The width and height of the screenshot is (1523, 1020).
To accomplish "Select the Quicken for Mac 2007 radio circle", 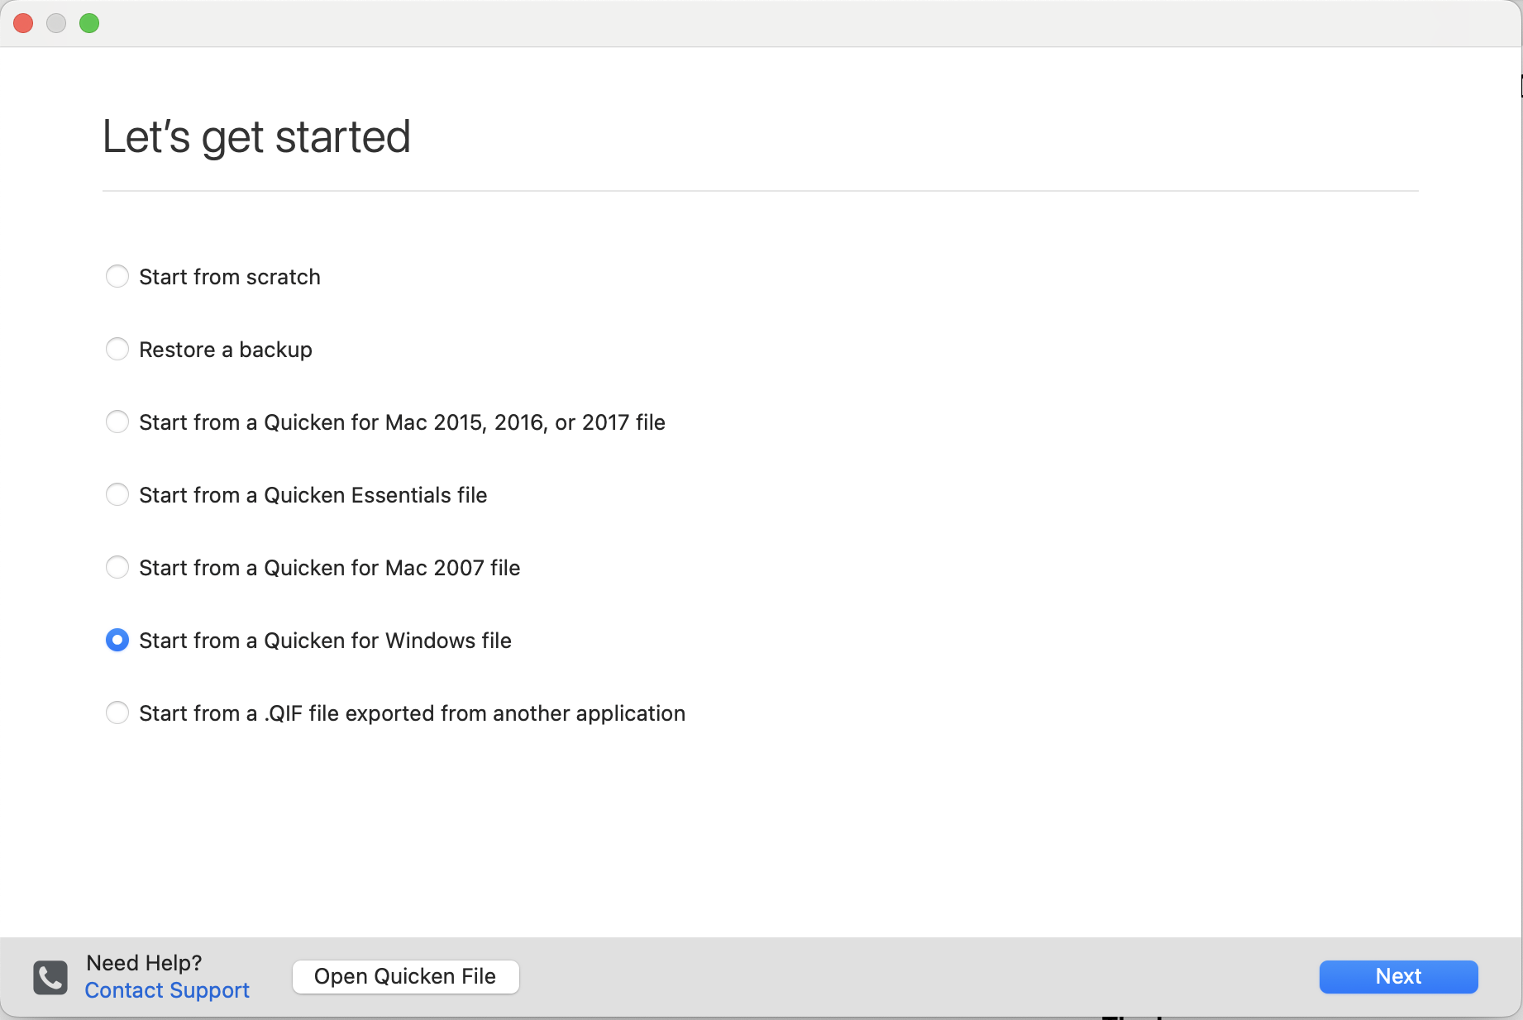I will (x=117, y=567).
